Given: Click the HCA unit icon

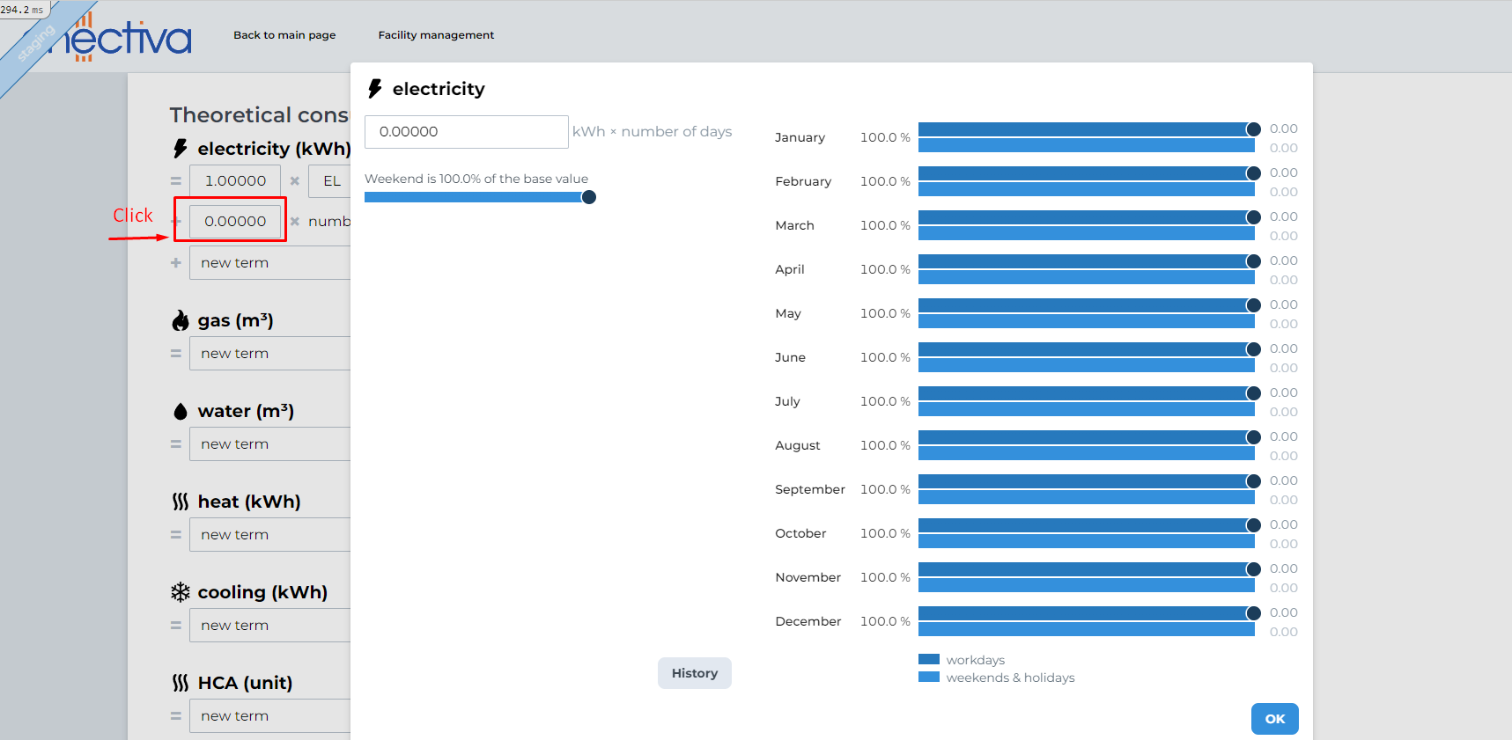Looking at the screenshot, I should tap(181, 683).
